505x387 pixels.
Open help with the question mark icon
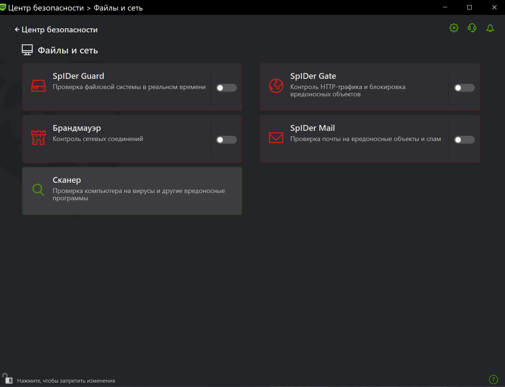(493, 379)
